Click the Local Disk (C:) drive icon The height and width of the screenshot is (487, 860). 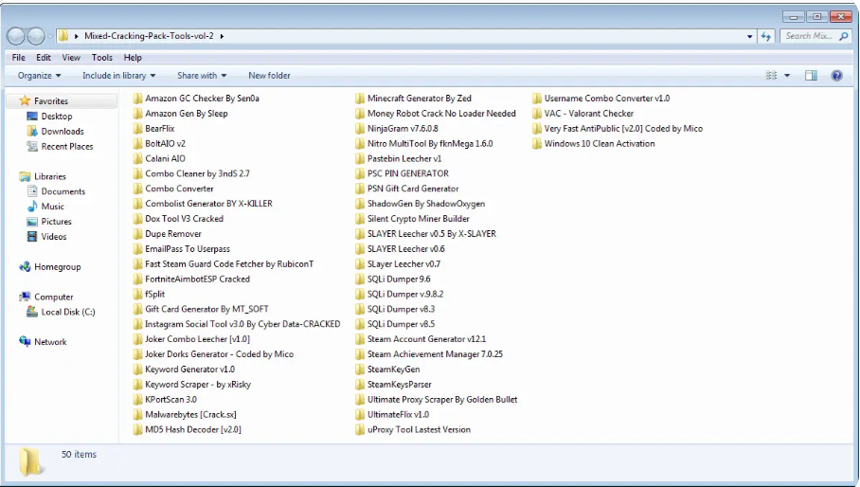[x=32, y=312]
